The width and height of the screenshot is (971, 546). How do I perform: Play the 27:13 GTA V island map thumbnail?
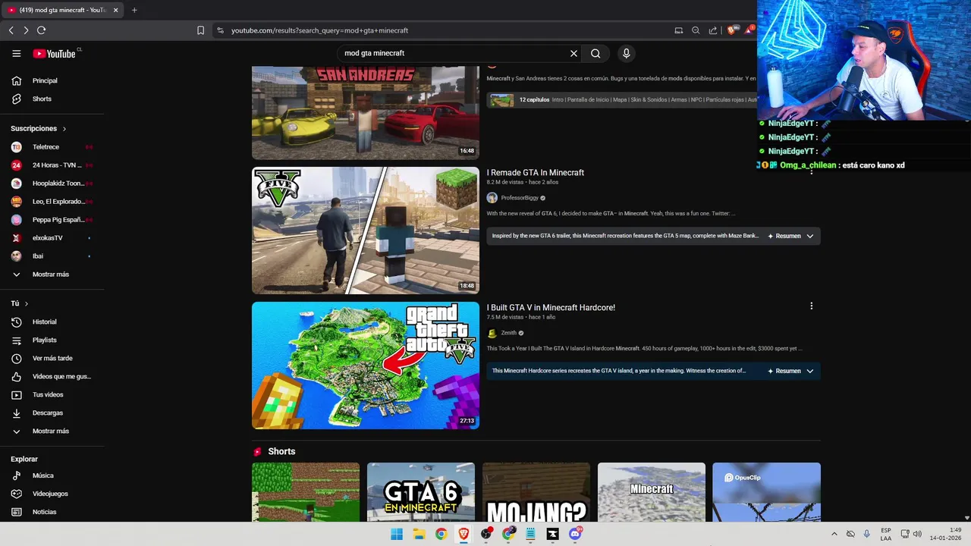pos(366,366)
